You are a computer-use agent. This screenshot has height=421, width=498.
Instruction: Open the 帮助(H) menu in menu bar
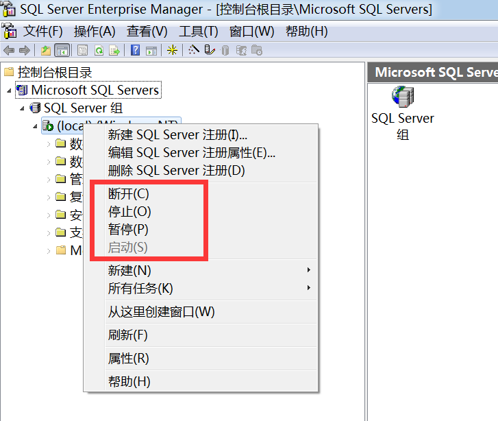(307, 31)
